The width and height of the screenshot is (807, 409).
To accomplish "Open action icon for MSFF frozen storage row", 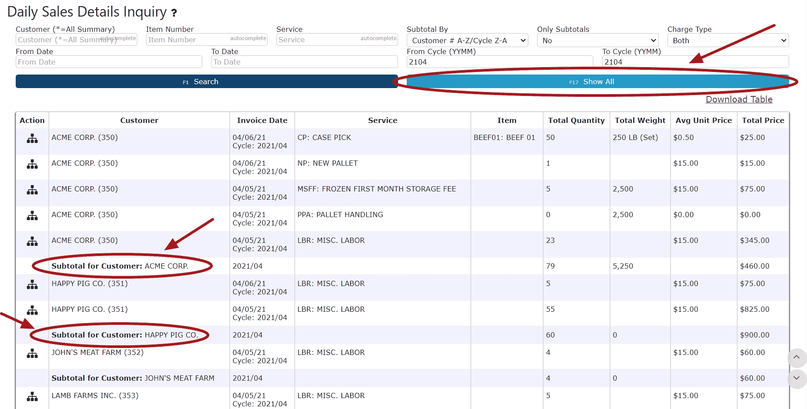I will point(32,190).
